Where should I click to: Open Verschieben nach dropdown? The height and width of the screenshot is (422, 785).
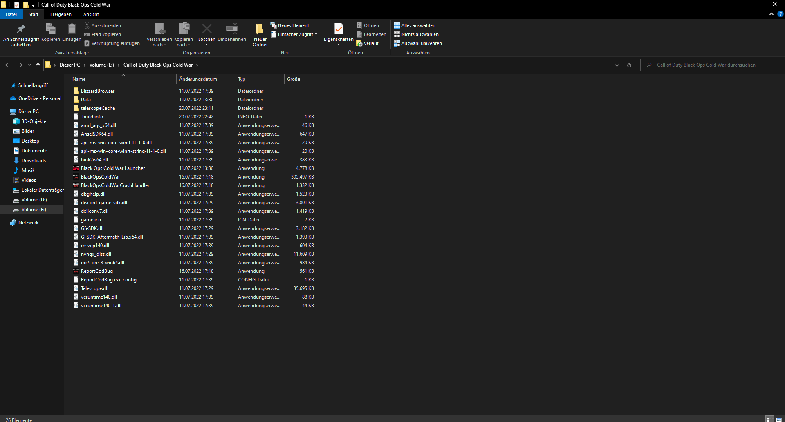click(x=159, y=35)
